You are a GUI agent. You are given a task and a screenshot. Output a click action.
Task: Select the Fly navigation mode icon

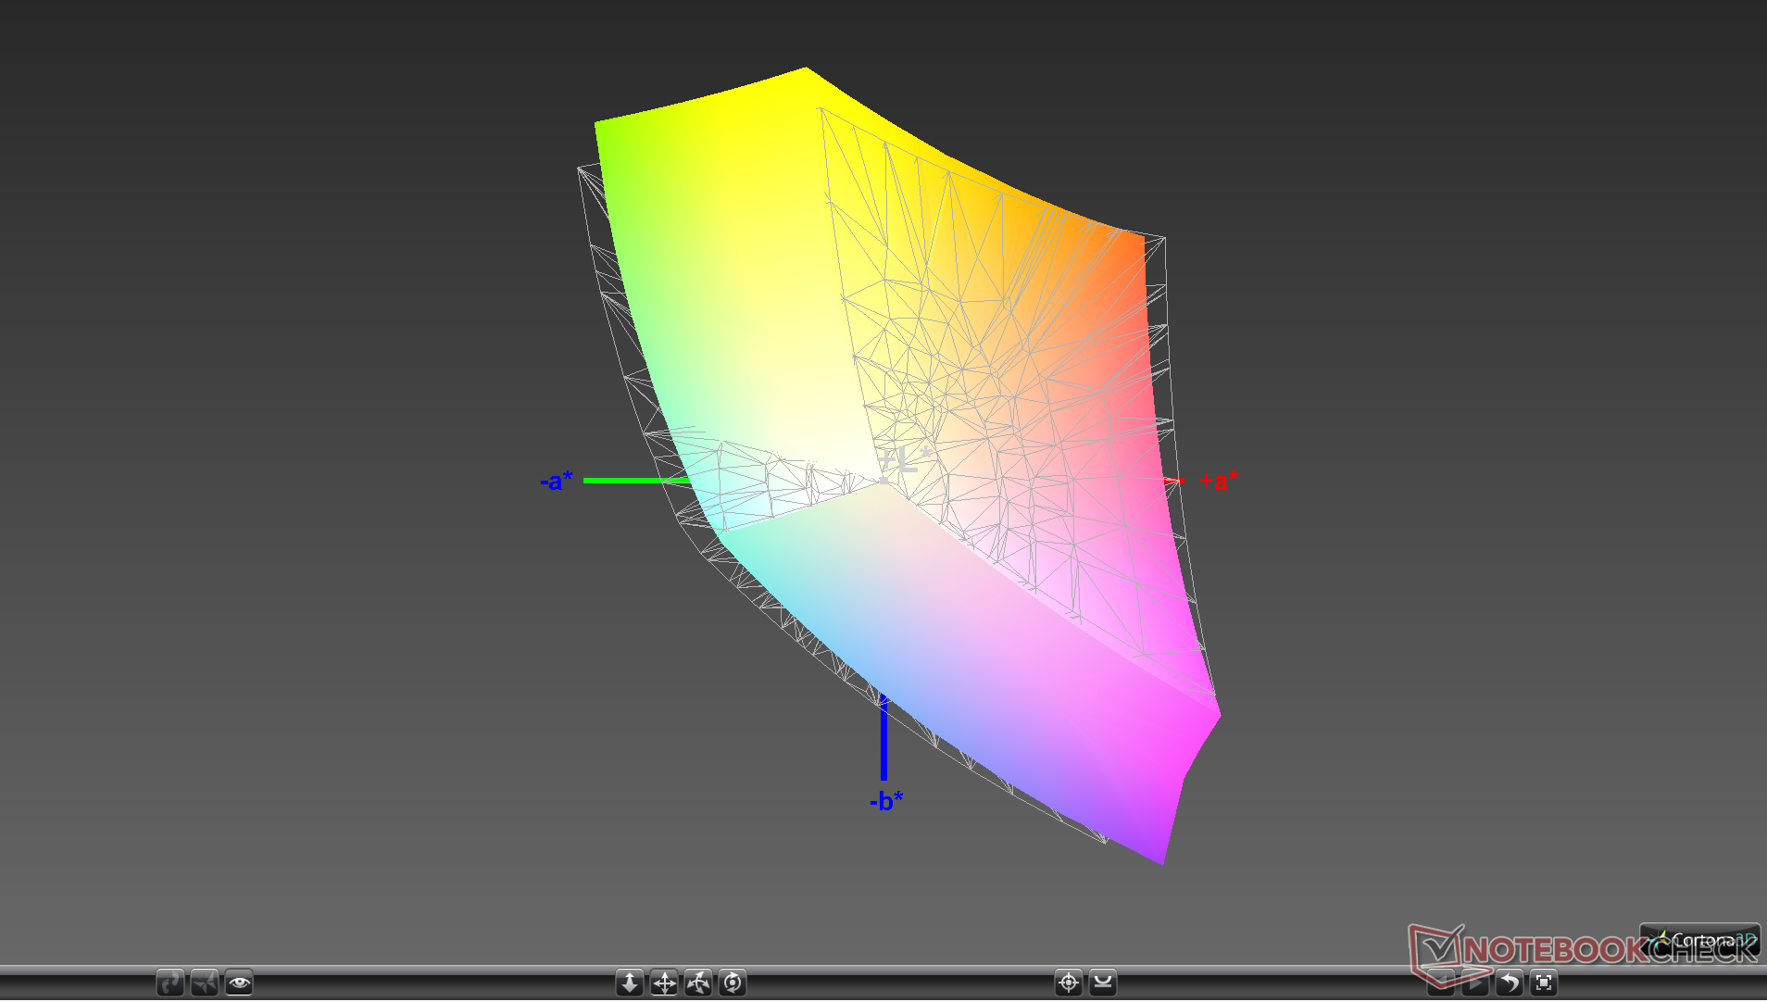pos(205,983)
